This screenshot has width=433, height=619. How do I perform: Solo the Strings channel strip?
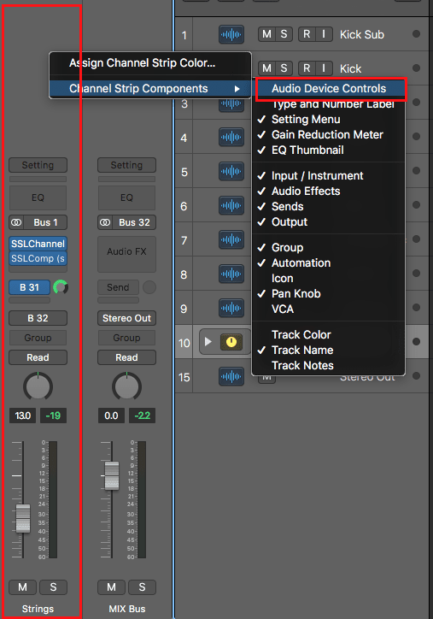(x=53, y=587)
